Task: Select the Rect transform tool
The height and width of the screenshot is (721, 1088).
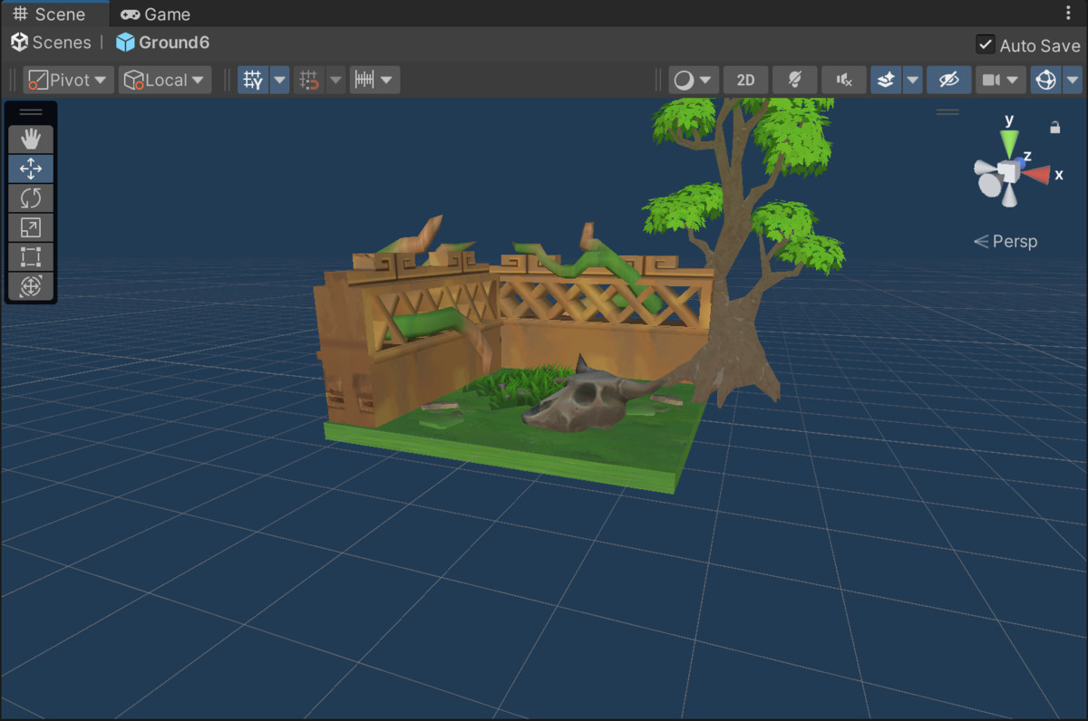Action: click(31, 256)
